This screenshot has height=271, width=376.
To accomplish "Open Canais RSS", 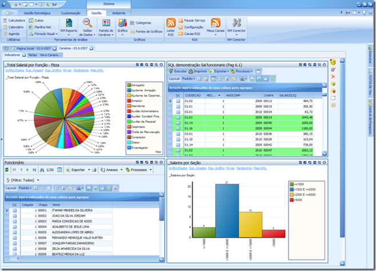I will tap(190, 34).
